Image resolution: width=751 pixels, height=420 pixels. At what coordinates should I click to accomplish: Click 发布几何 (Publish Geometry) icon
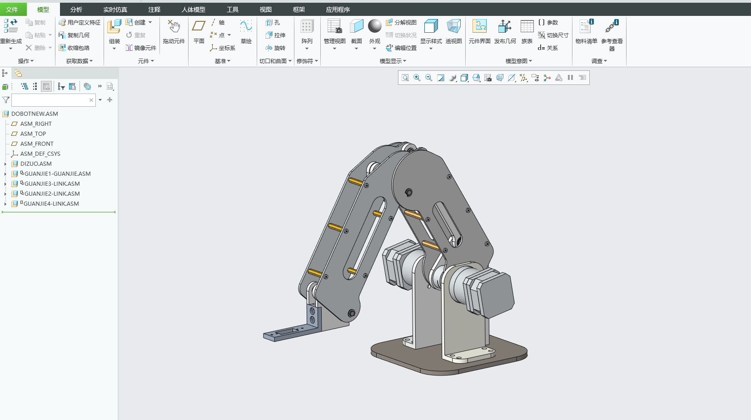click(x=505, y=26)
